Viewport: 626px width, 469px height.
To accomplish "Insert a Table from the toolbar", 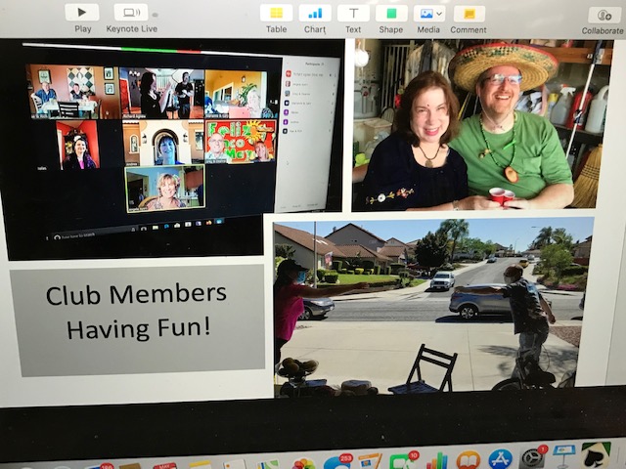I will pyautogui.click(x=276, y=13).
